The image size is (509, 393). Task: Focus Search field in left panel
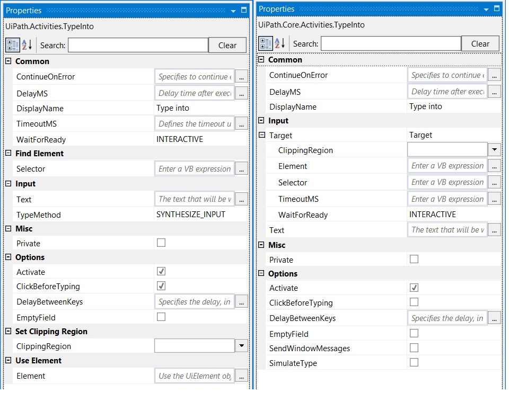(138, 45)
